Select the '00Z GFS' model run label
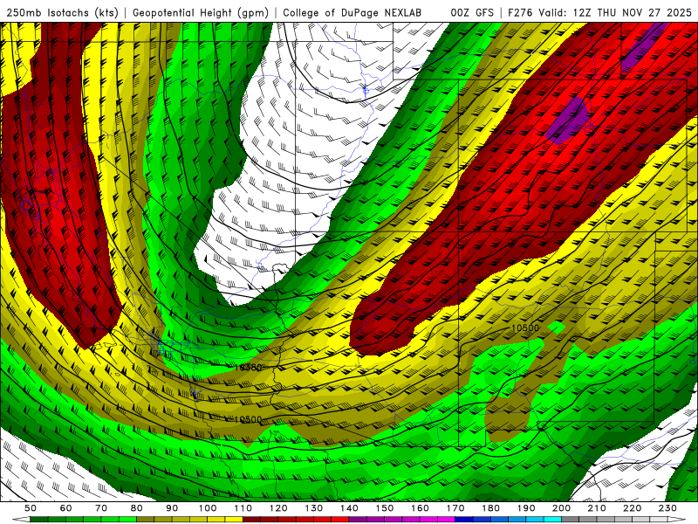The height and width of the screenshot is (524, 698). pos(472,12)
